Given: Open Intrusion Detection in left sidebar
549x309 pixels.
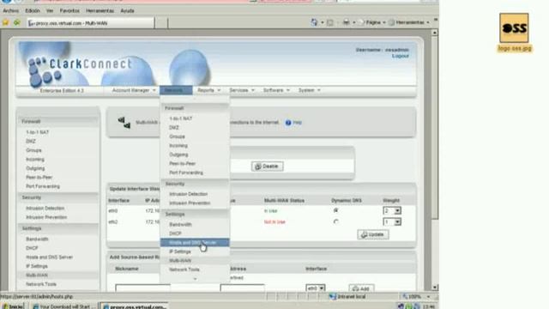Looking at the screenshot, I should [x=45, y=209].
